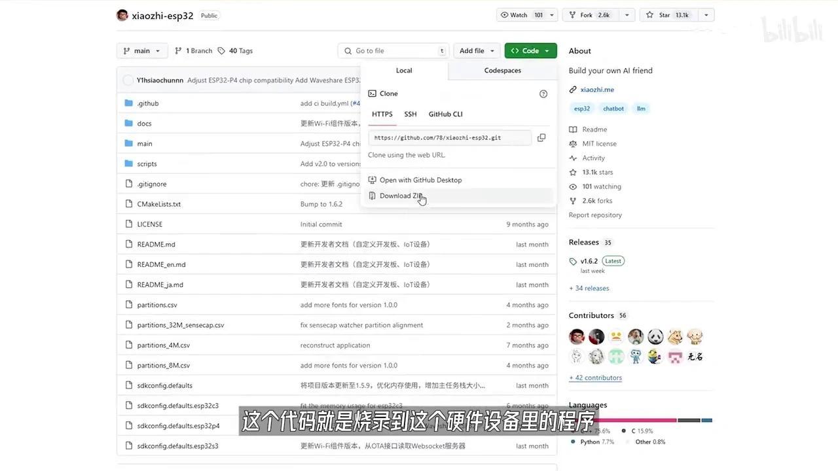Click the Watch button

point(521,15)
